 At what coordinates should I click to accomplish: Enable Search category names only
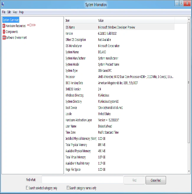click(x=68, y=188)
